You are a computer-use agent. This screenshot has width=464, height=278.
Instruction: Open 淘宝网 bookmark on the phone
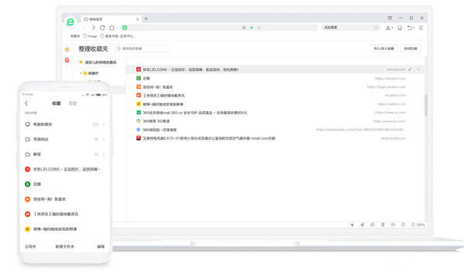pyautogui.click(x=65, y=199)
